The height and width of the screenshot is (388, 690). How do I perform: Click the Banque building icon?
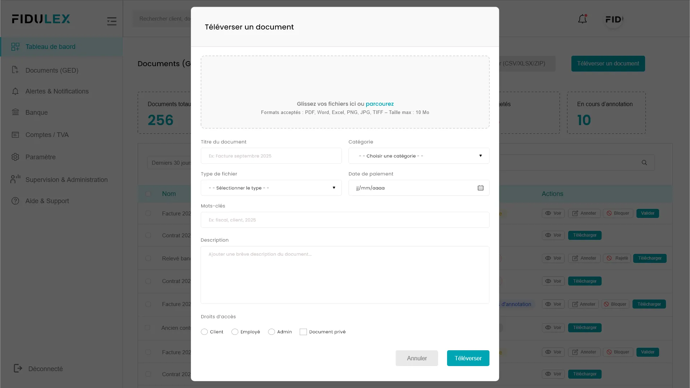click(x=15, y=112)
